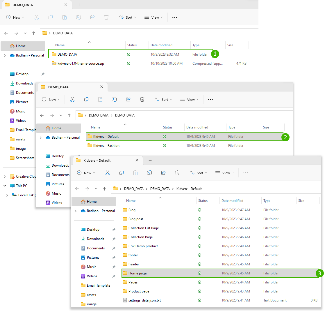Sort by Type column in middle DEMO_DATA window
This screenshot has width=325, height=312.
[231, 127]
